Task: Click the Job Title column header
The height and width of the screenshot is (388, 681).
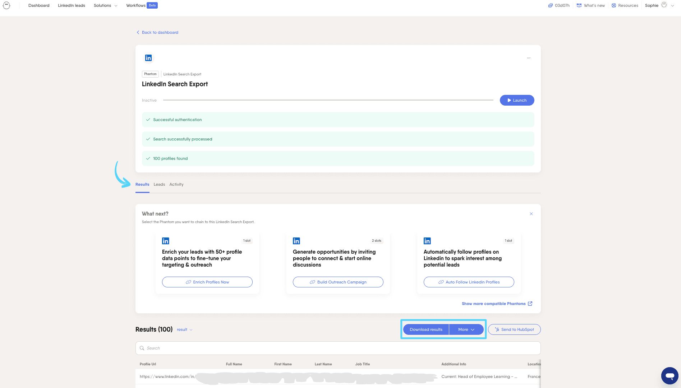Action: [x=362, y=364]
